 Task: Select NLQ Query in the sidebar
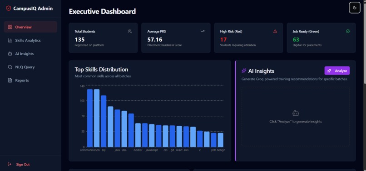30,67
